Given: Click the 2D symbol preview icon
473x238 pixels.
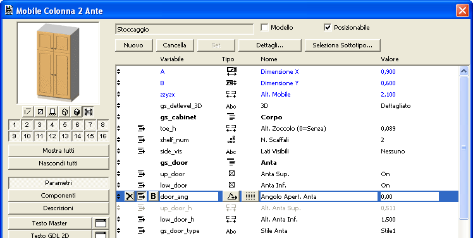Looking at the screenshot, I should [x=28, y=112].
